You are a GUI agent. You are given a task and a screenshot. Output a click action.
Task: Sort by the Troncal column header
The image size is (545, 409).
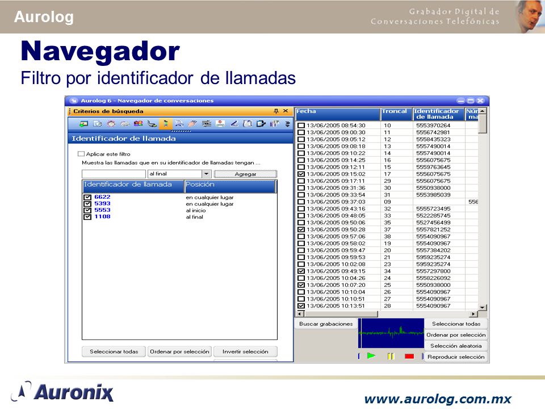click(396, 114)
